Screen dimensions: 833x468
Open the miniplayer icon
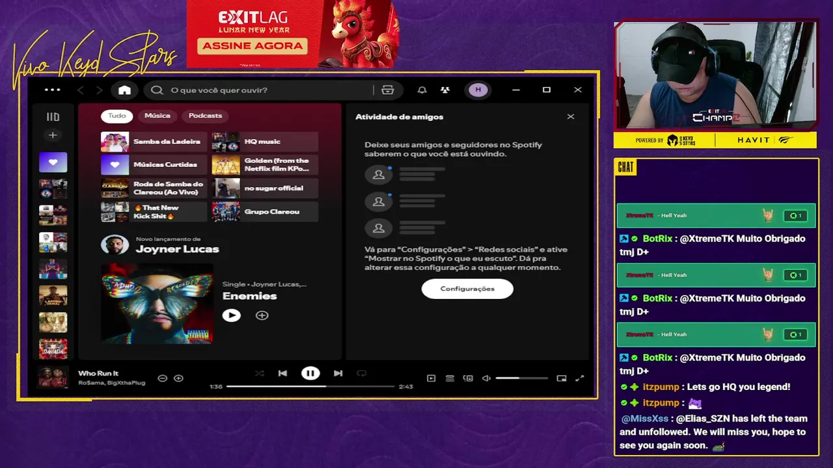[x=562, y=378]
